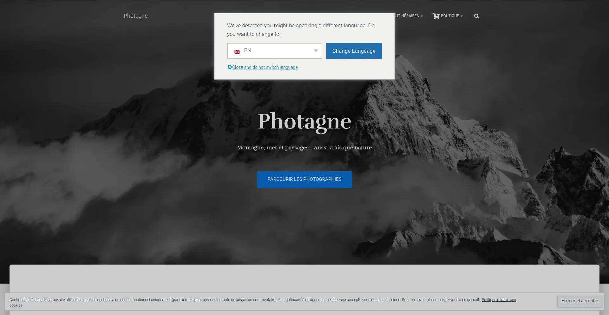Open the Itinéraires menu
The height and width of the screenshot is (315, 609).
click(x=409, y=16)
